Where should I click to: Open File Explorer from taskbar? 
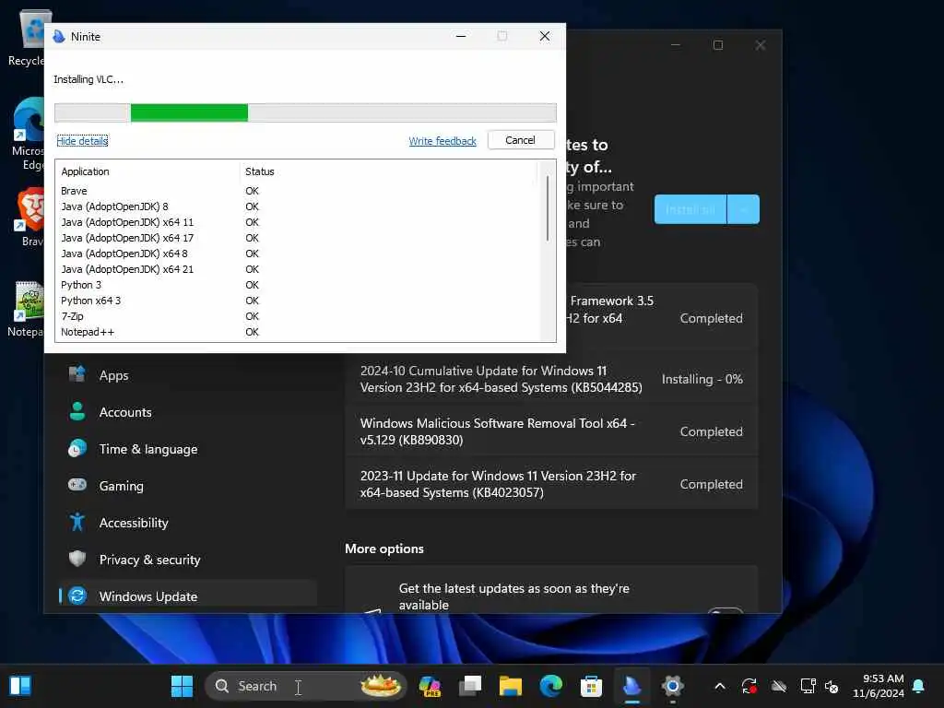point(511,686)
